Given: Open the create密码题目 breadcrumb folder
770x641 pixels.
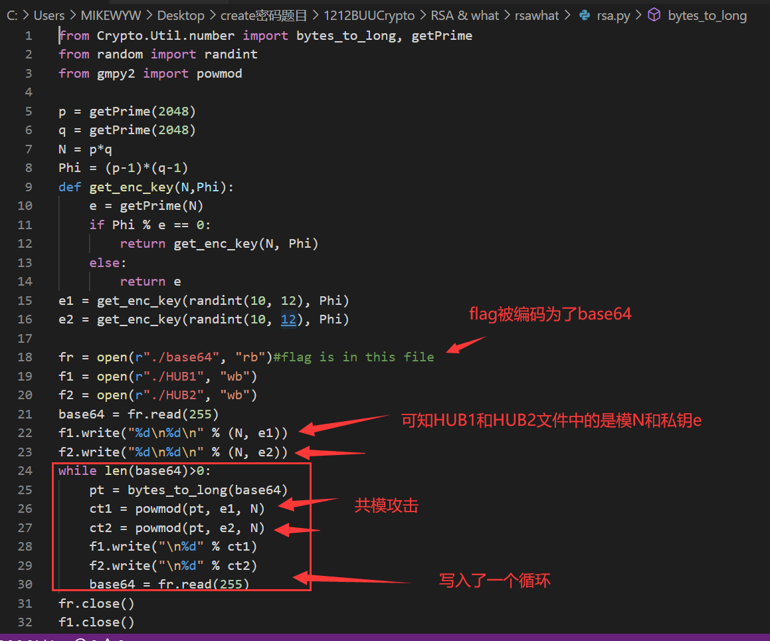Looking at the screenshot, I should click(x=264, y=16).
